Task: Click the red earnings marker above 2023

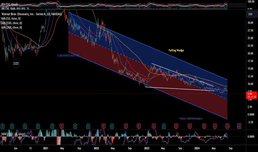Action: (x=154, y=126)
